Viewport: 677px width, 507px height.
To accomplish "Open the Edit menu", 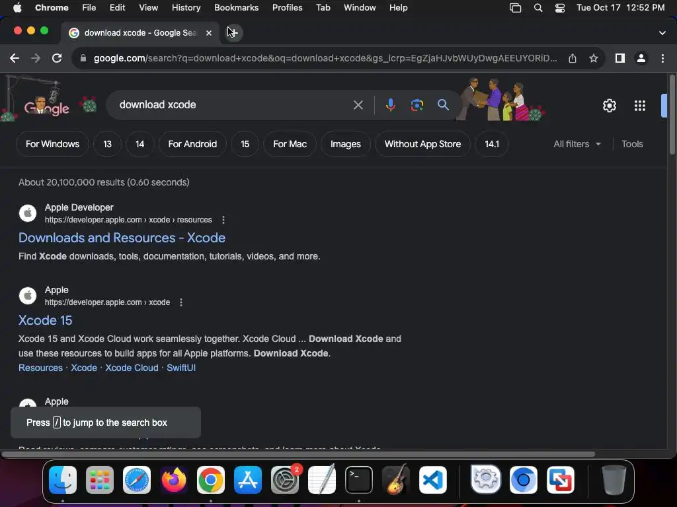I will pyautogui.click(x=117, y=8).
